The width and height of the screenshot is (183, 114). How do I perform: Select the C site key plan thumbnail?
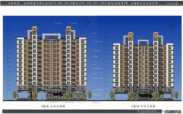tap(170, 23)
